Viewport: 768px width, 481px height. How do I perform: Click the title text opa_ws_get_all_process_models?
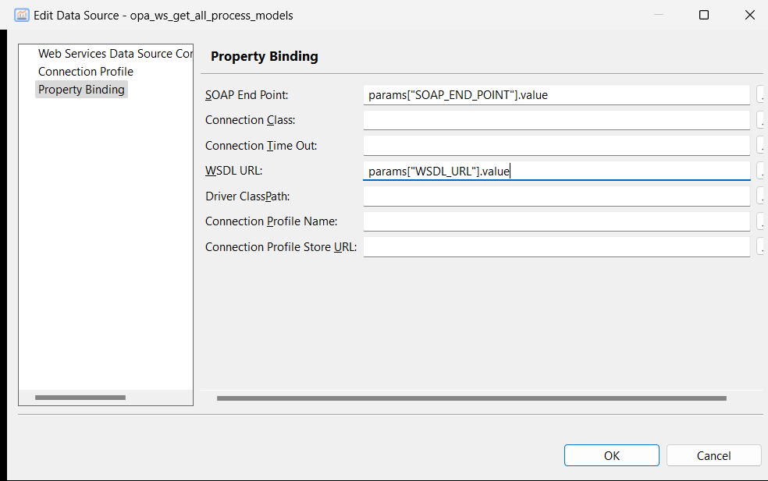[212, 16]
